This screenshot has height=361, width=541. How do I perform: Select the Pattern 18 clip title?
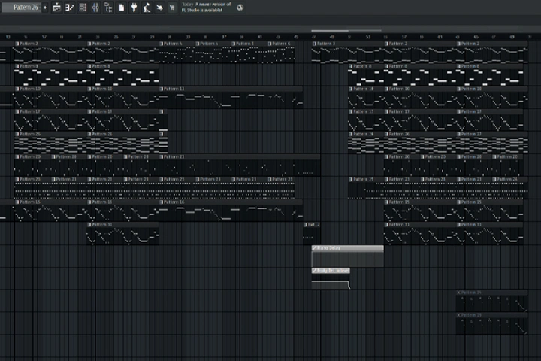tap(364, 89)
